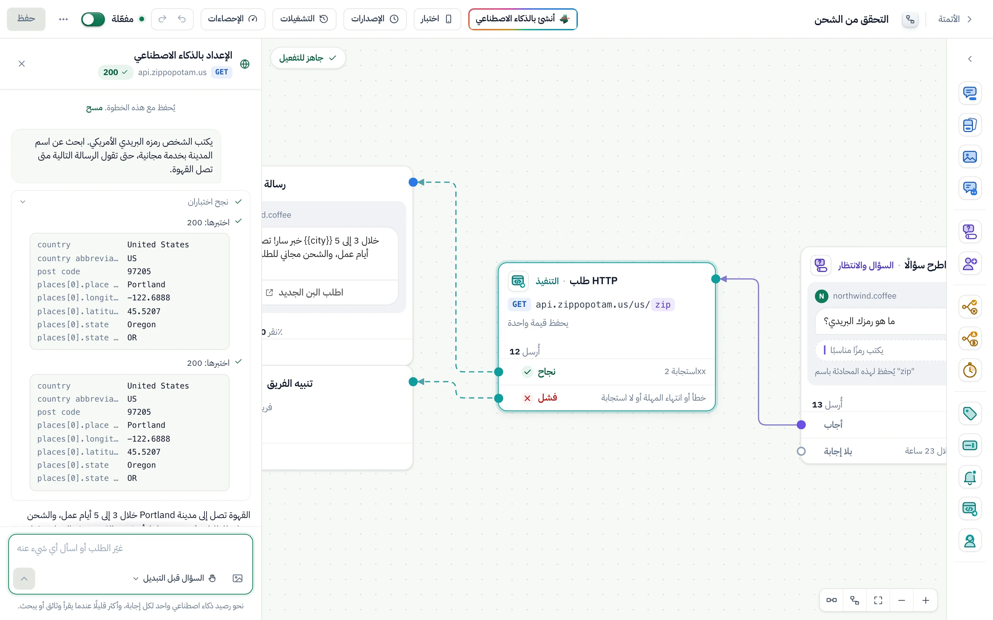Add the timer delay step

970,370
